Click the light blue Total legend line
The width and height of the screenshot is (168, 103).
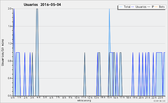(x=121, y=7)
